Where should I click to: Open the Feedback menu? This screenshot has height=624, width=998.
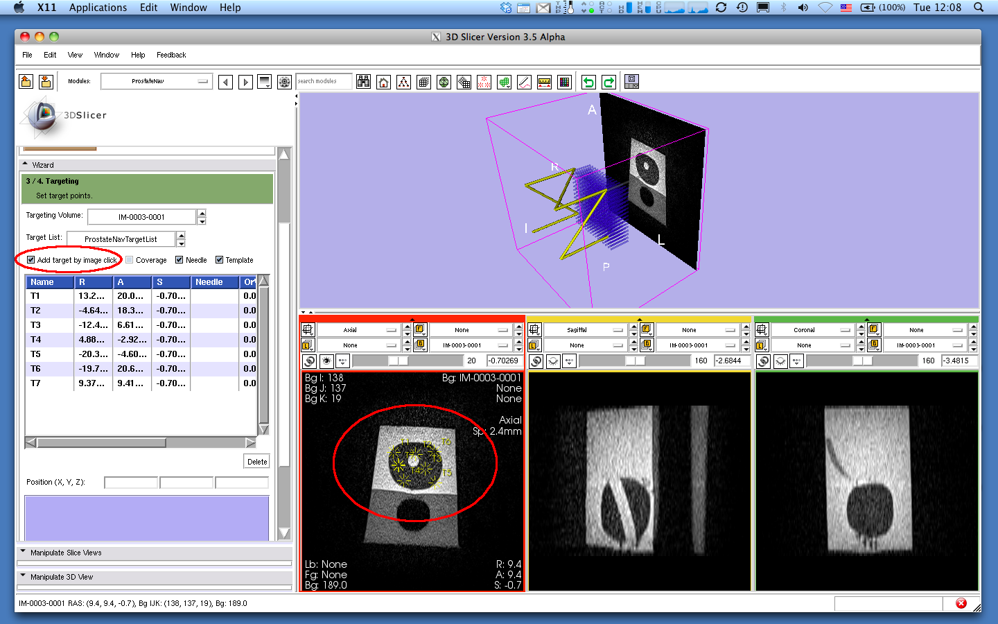[x=171, y=55]
